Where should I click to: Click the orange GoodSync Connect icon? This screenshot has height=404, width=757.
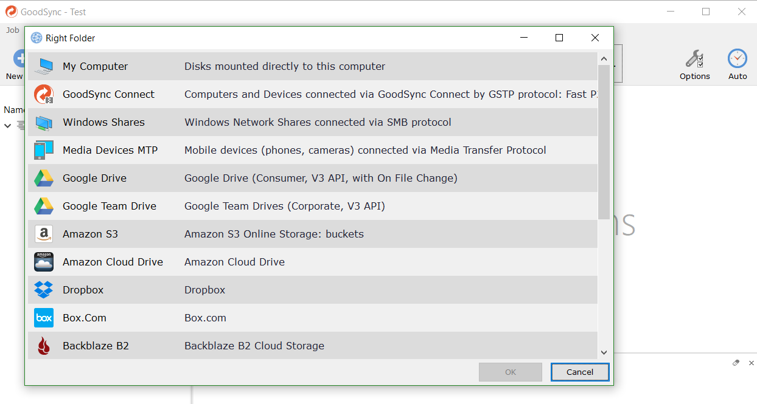(44, 94)
